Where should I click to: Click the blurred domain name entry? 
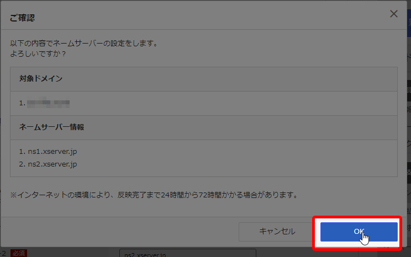point(48,103)
